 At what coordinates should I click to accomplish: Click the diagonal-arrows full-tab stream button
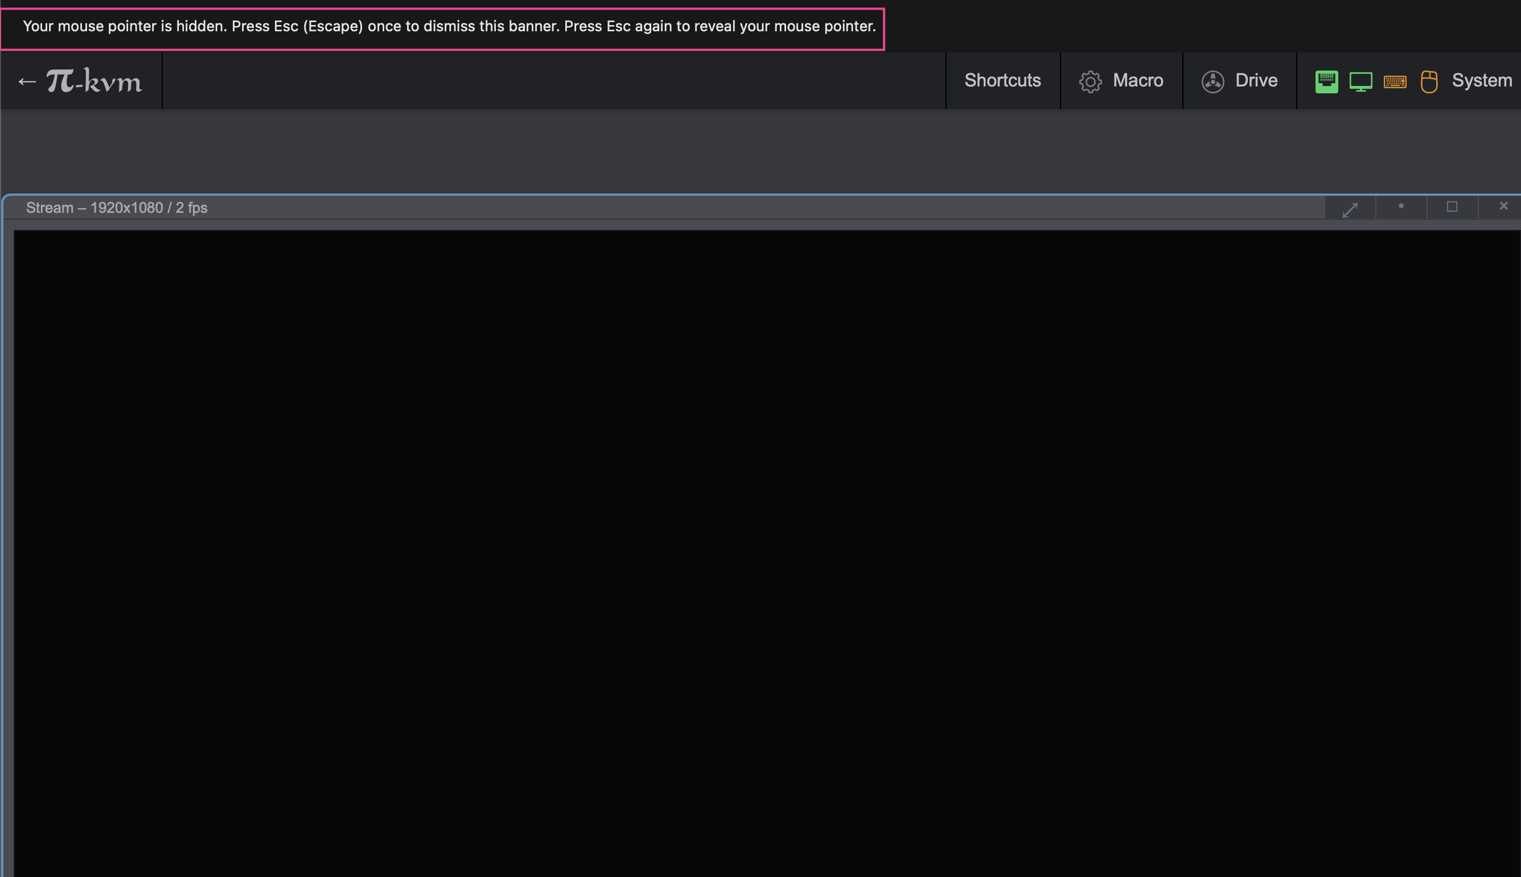pos(1350,209)
